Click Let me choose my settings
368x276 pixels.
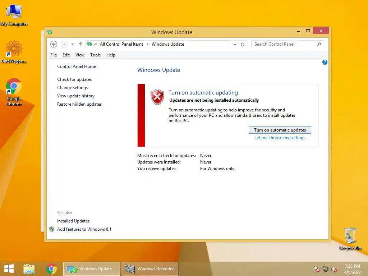280,138
